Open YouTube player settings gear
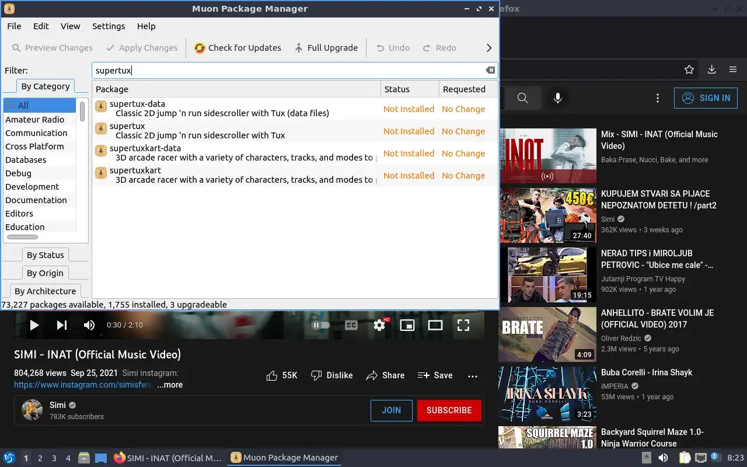The image size is (747, 467). (379, 325)
